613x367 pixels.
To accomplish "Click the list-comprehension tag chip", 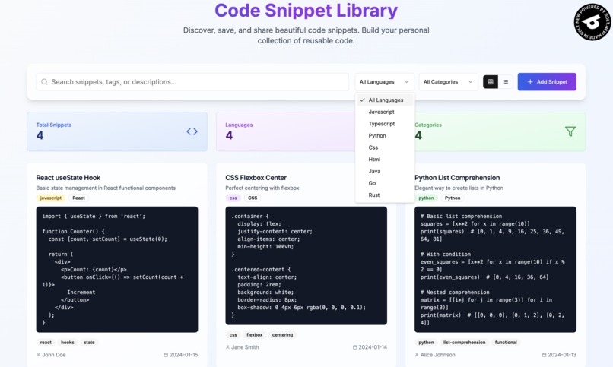I will (x=464, y=343).
